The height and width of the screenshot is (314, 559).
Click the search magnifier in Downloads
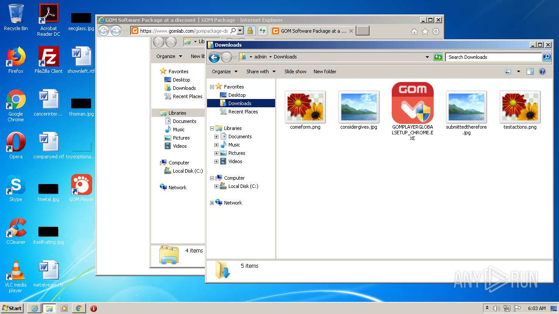546,57
